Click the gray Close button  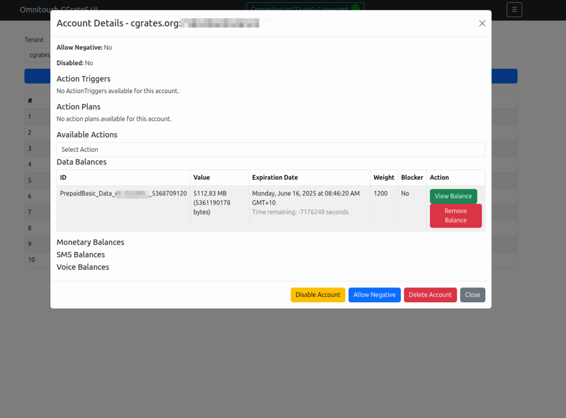point(472,295)
